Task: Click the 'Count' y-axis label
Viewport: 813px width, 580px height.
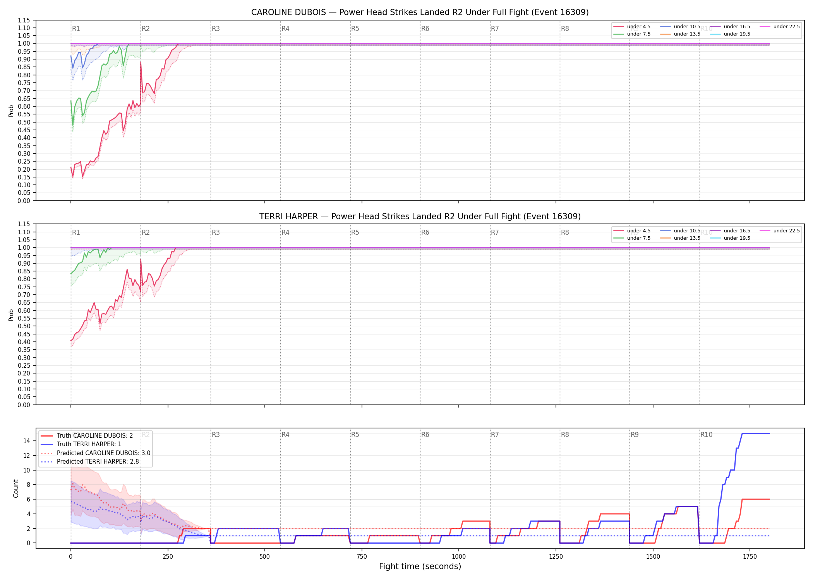Action: 16,488
